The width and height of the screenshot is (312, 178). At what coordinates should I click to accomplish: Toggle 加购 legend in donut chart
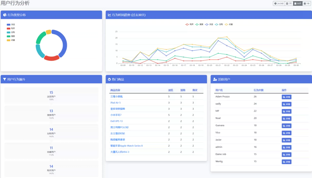tap(11, 32)
